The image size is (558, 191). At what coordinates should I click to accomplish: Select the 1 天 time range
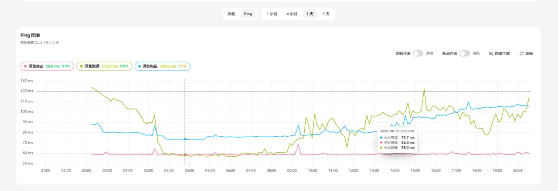pyautogui.click(x=310, y=14)
